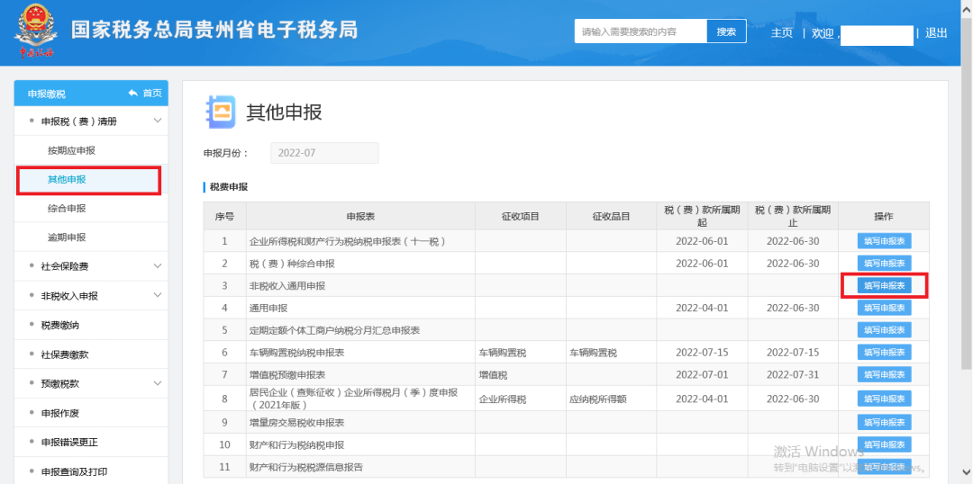Click the 增量房交易税收申报表 cell
The width and height of the screenshot is (973, 484).
(x=360, y=423)
